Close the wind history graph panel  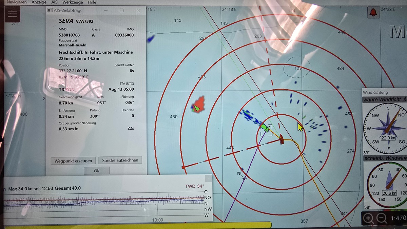click(209, 178)
